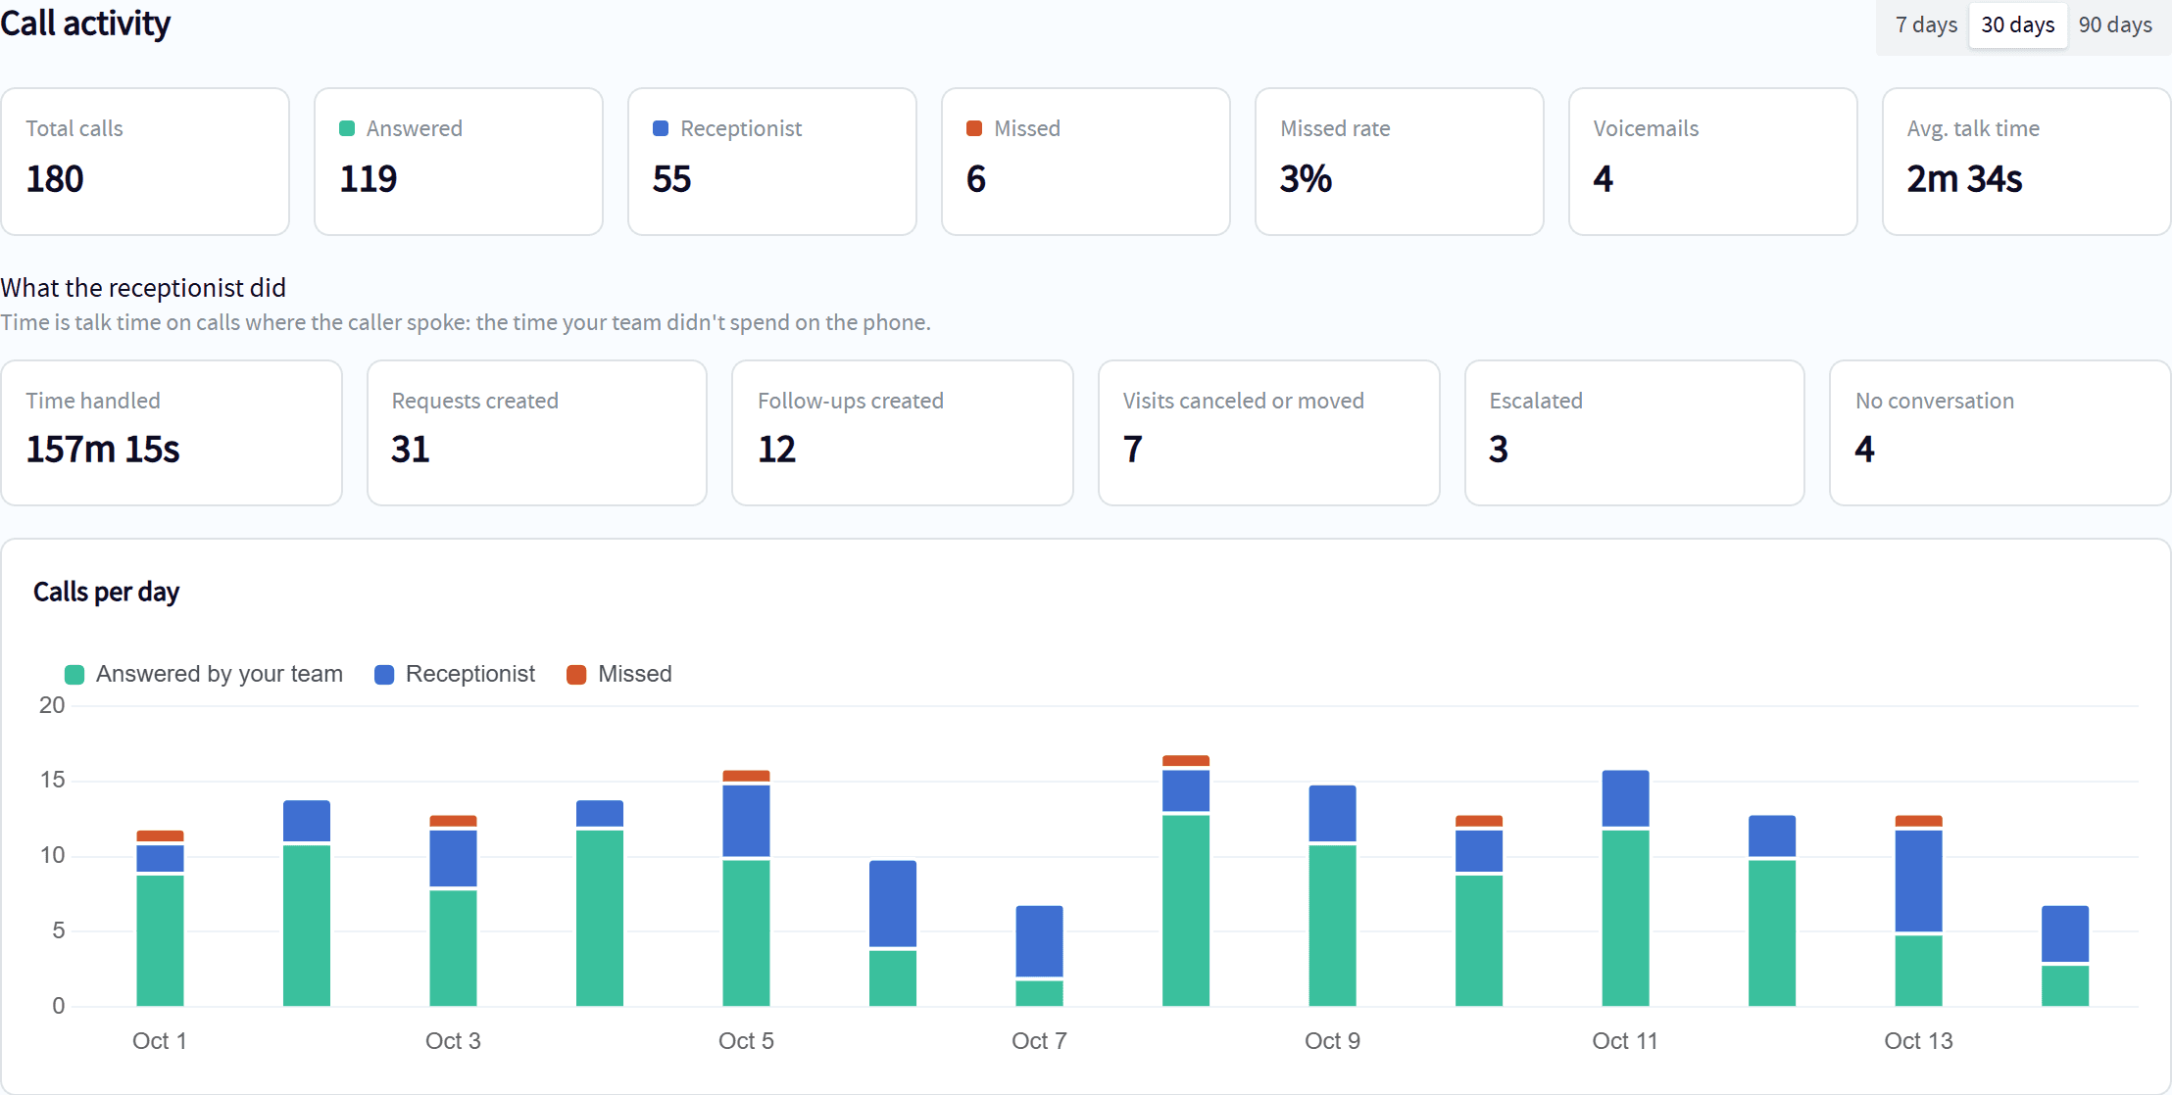Click the 'Calls per day' chart title

click(x=106, y=592)
